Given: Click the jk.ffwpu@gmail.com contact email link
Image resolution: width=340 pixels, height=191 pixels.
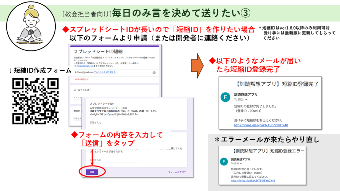Looking at the screenshot, I should point(77,66).
